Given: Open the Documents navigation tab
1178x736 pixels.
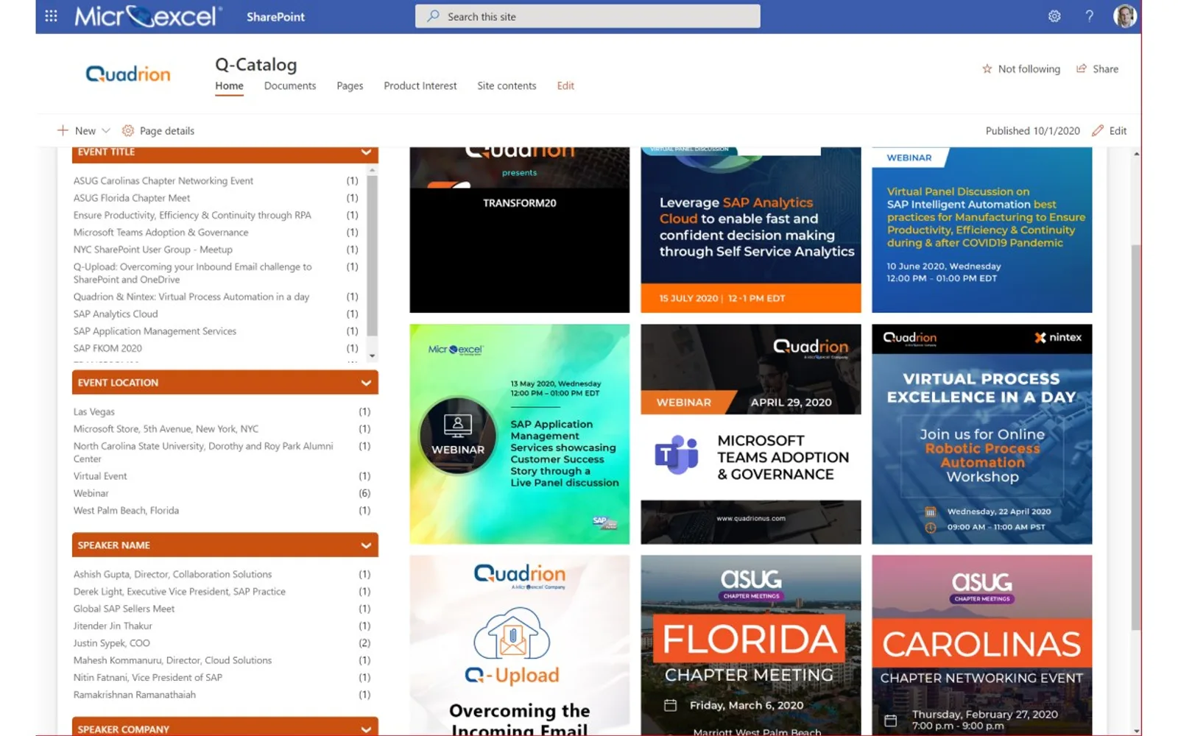Looking at the screenshot, I should point(290,85).
